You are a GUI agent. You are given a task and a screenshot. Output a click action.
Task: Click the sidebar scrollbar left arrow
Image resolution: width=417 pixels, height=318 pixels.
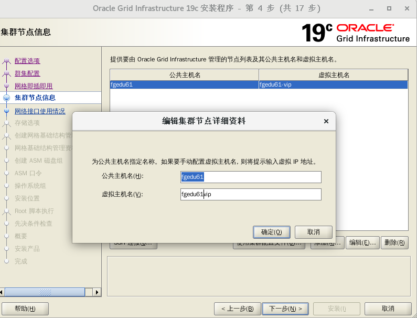(x=2, y=292)
